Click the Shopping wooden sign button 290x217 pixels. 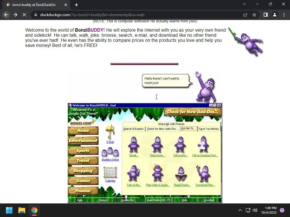point(83,171)
